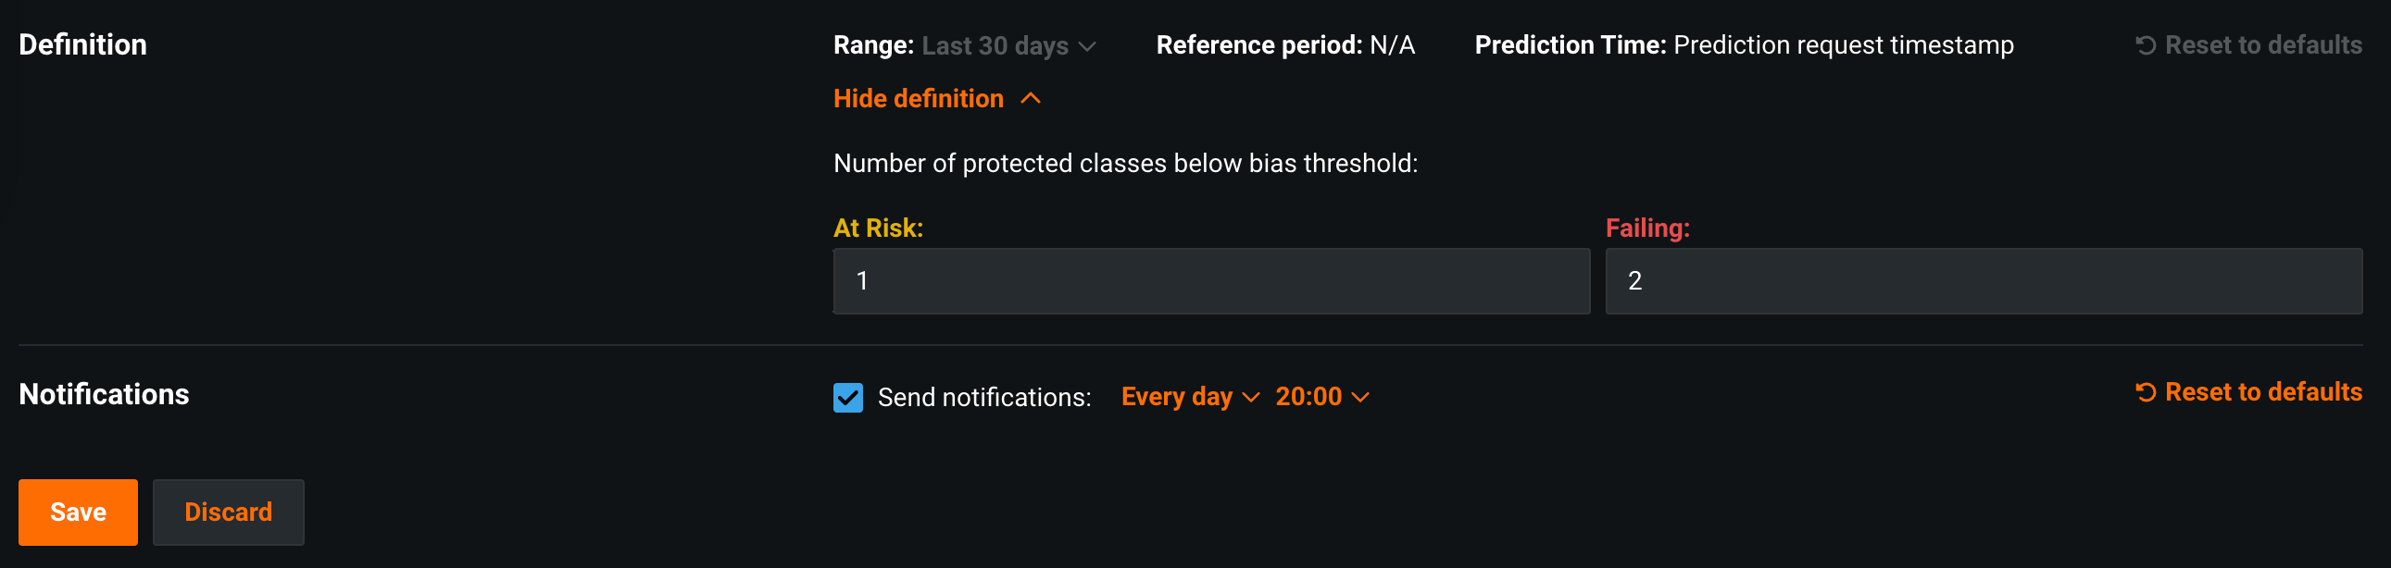The image size is (2391, 568).
Task: Collapse the section via Hide definition
Action: click(x=918, y=98)
